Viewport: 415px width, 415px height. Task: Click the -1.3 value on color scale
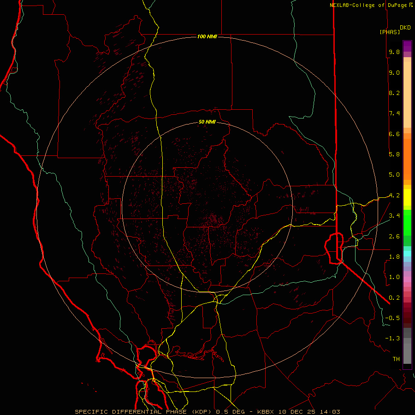point(392,338)
